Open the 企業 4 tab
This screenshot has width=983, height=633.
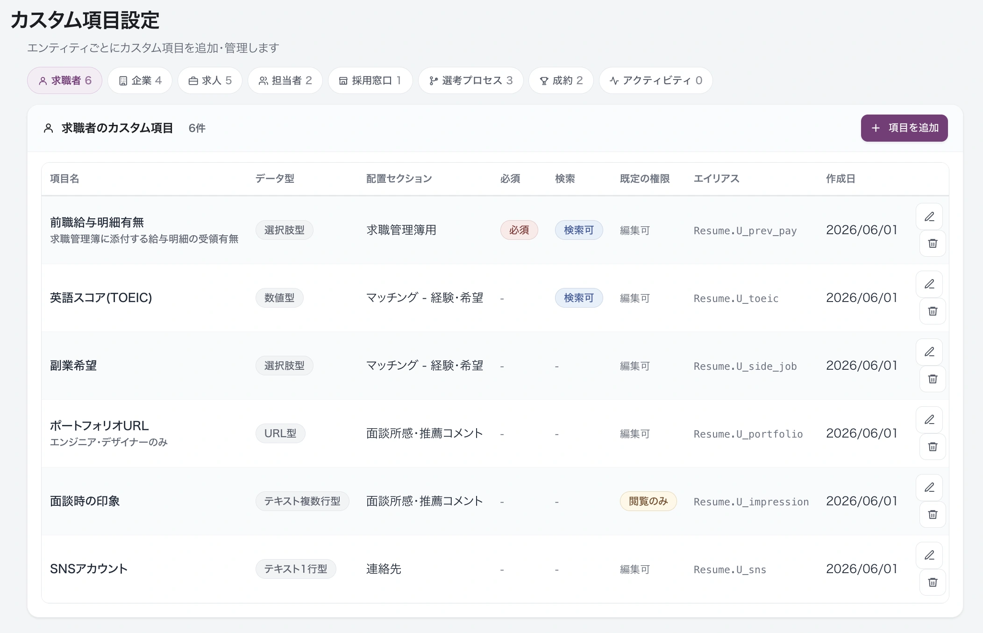pos(140,80)
